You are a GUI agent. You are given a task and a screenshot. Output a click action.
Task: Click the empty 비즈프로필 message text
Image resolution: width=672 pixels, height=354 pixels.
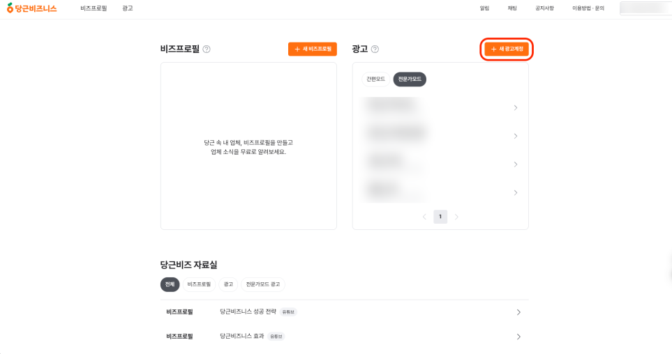(248, 147)
